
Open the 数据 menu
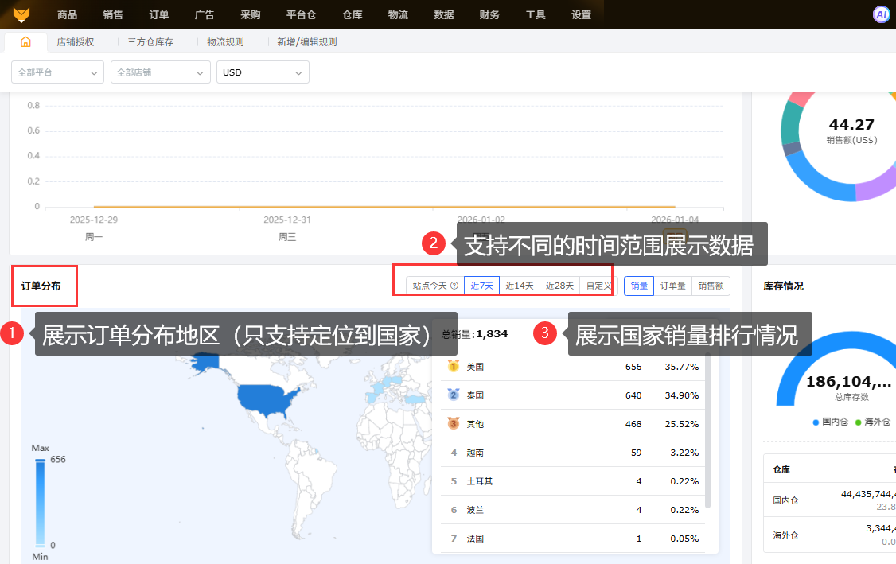[444, 15]
